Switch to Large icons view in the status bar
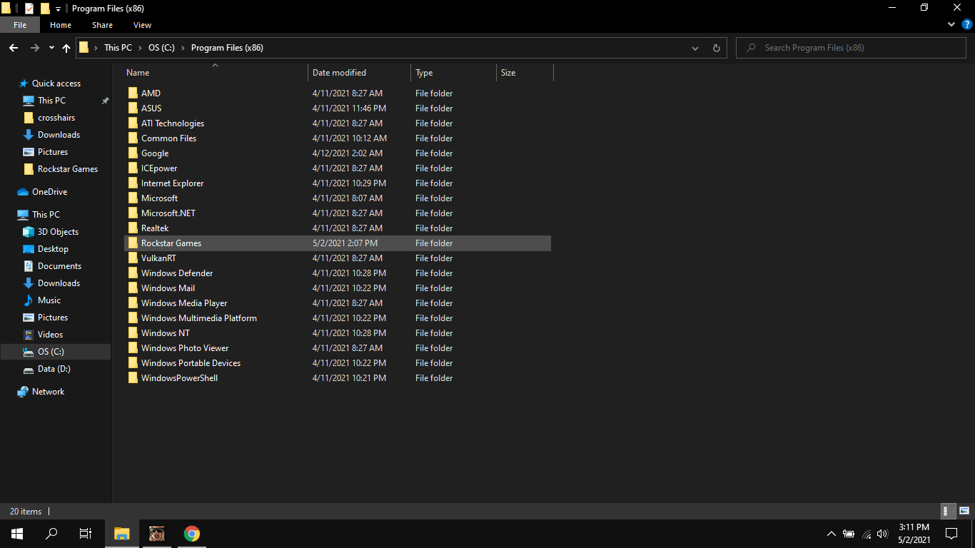This screenshot has height=548, width=975. click(964, 511)
